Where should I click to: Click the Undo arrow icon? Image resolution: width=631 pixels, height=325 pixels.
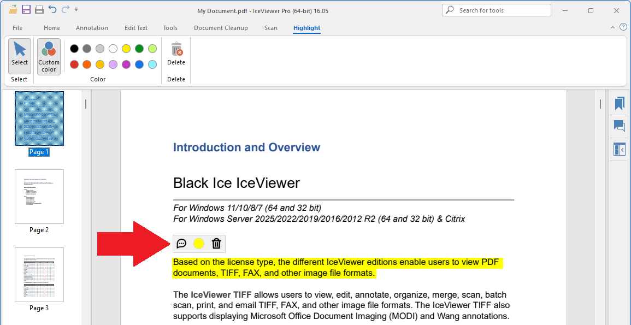pyautogui.click(x=52, y=9)
